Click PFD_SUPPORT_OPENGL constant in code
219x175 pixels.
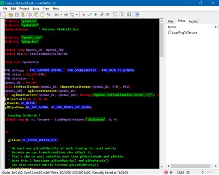(x=46, y=70)
